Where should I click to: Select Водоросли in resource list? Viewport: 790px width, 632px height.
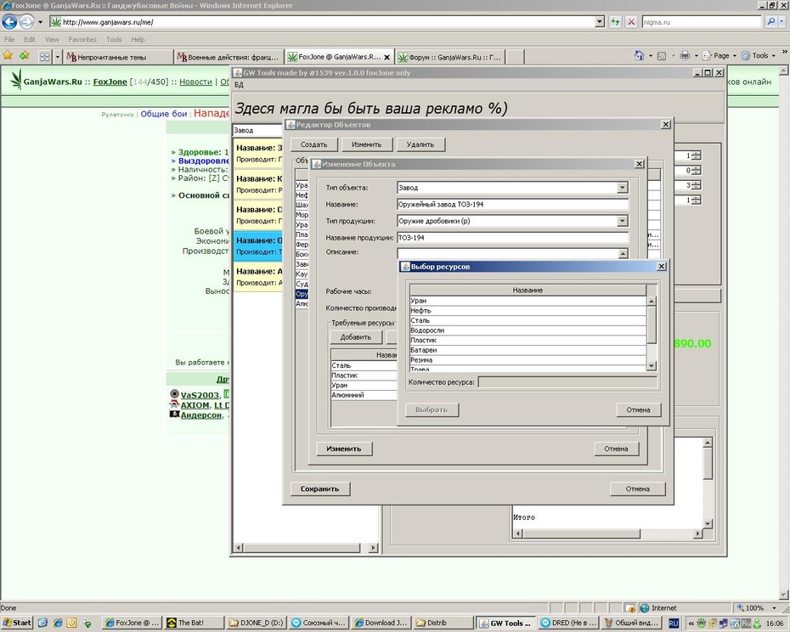(528, 330)
